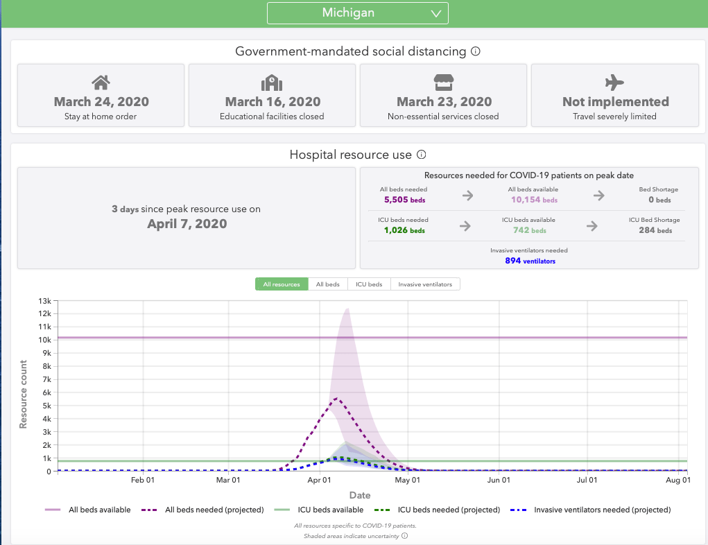Click the airplane Travel severely limited icon

pos(614,83)
